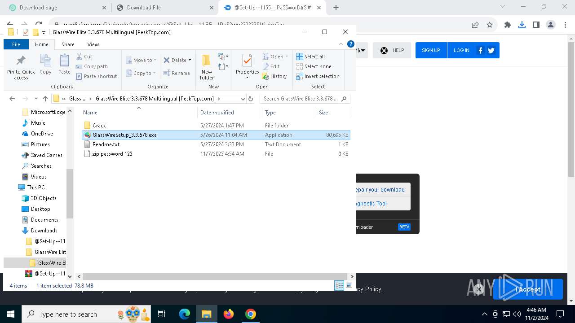Expand address bar history dropdown
Screen dimensions: 575x323
click(243, 99)
